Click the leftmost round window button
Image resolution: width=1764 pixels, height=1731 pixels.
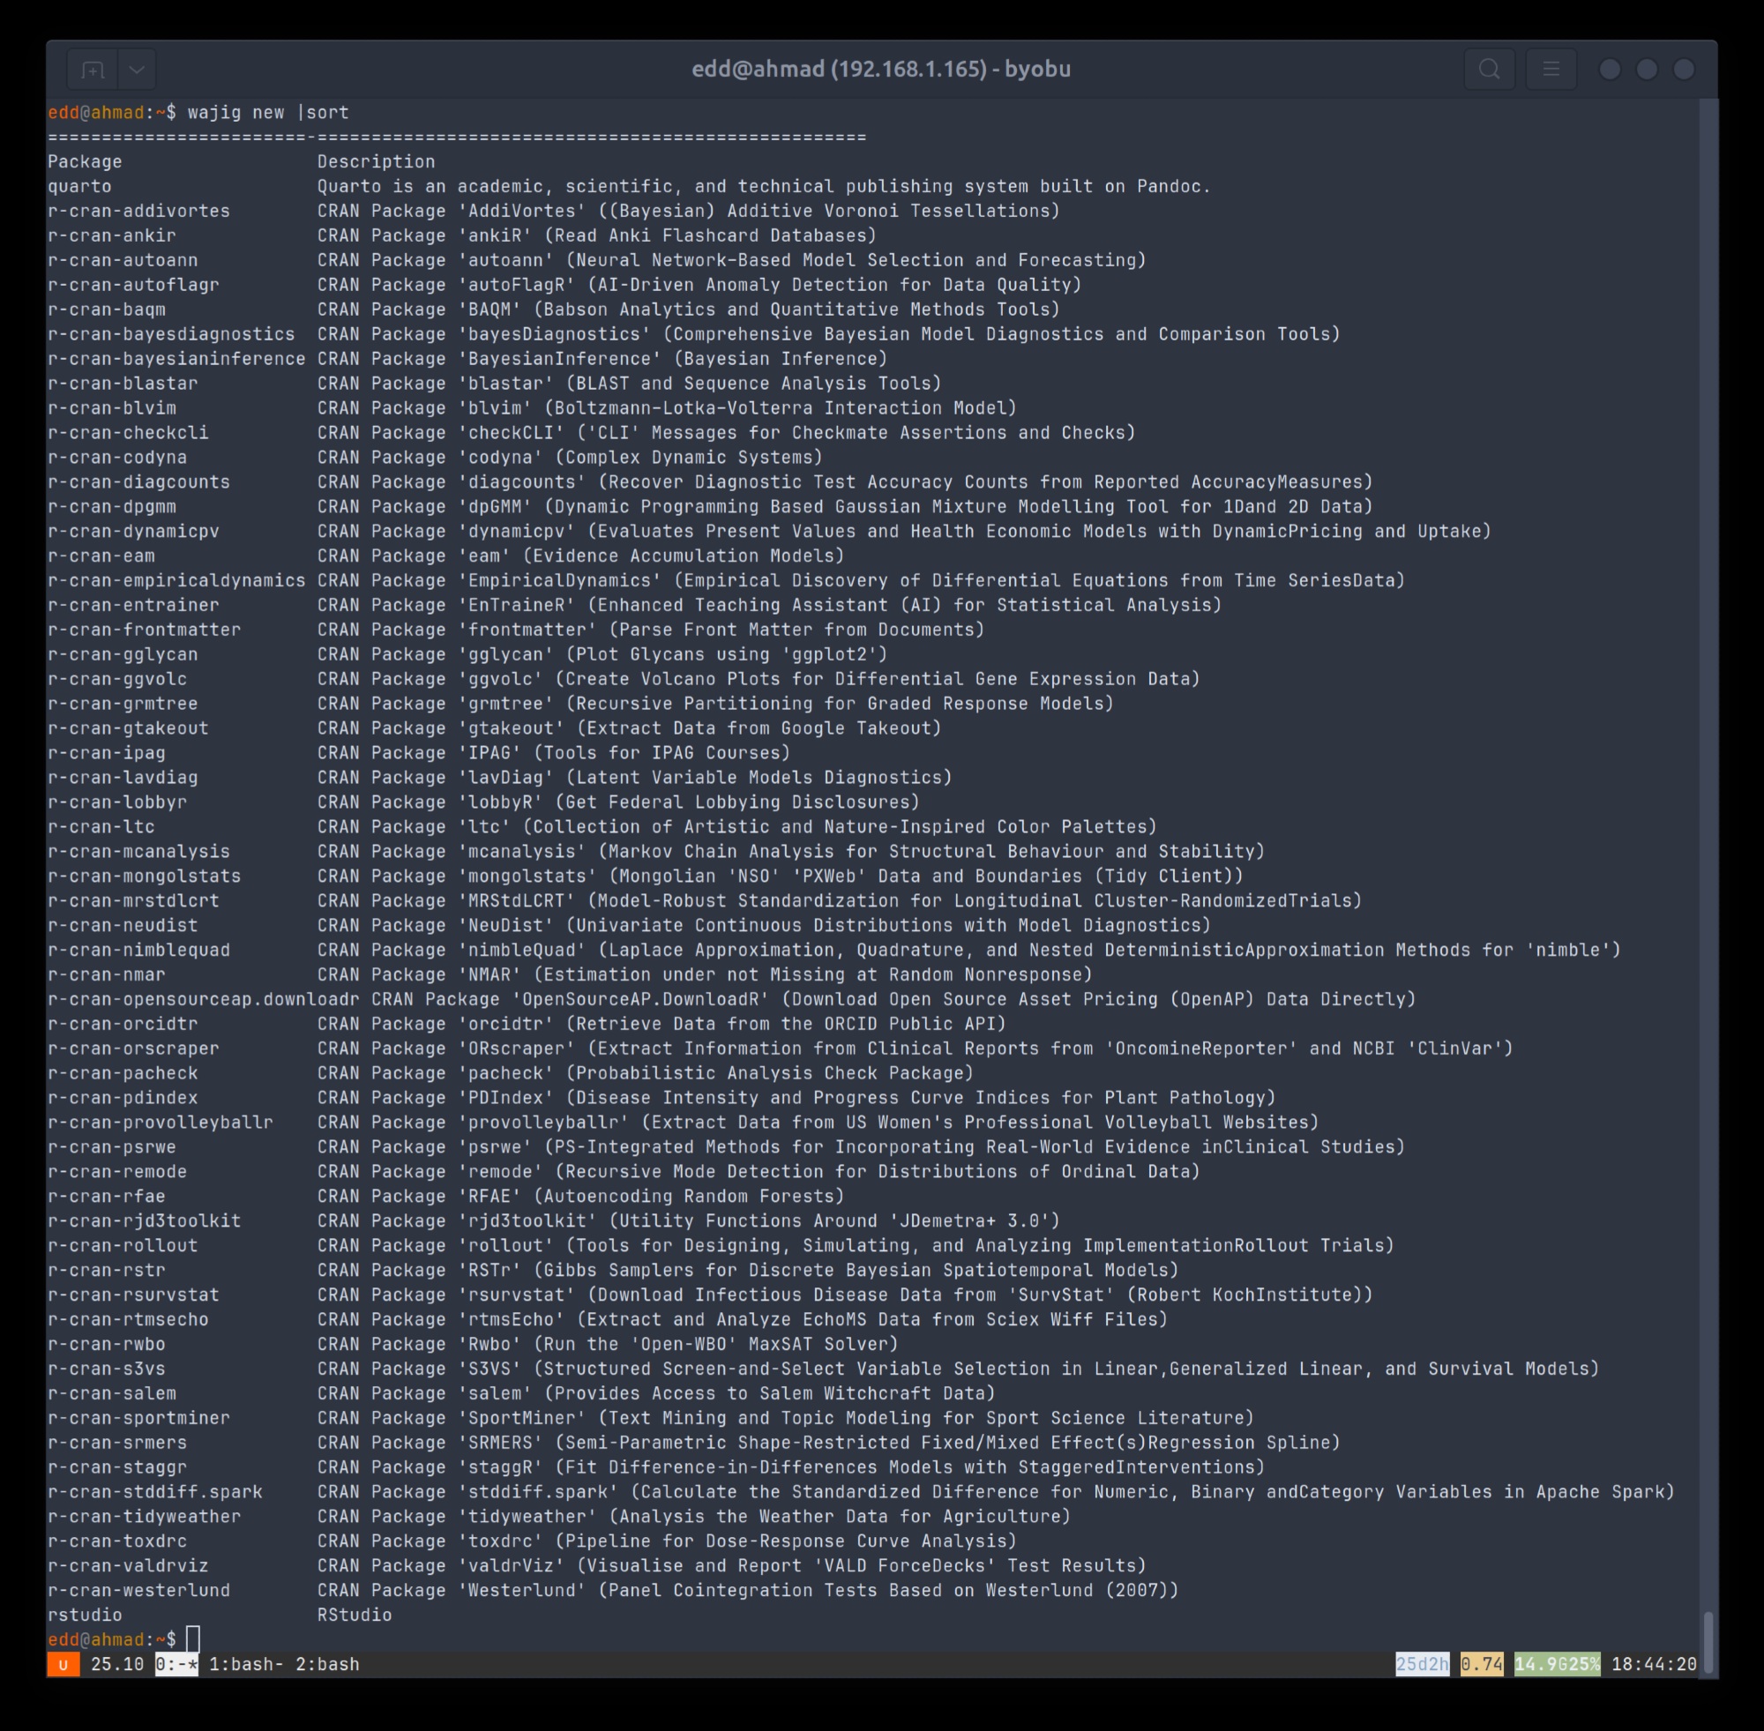(x=1610, y=69)
